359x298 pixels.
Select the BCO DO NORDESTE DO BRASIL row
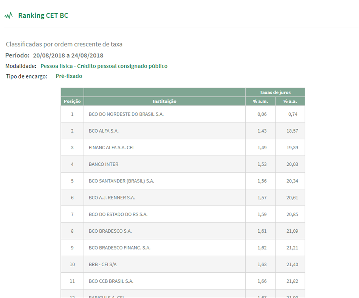183,114
